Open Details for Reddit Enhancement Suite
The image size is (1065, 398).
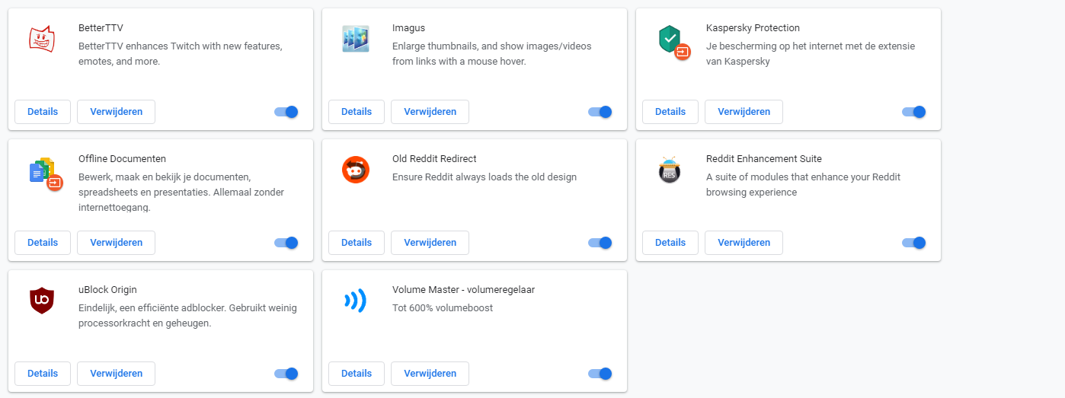670,243
